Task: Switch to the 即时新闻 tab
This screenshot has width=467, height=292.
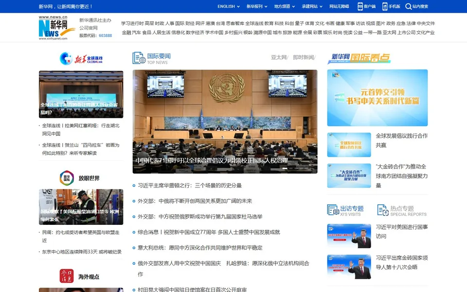Action: click(x=303, y=57)
